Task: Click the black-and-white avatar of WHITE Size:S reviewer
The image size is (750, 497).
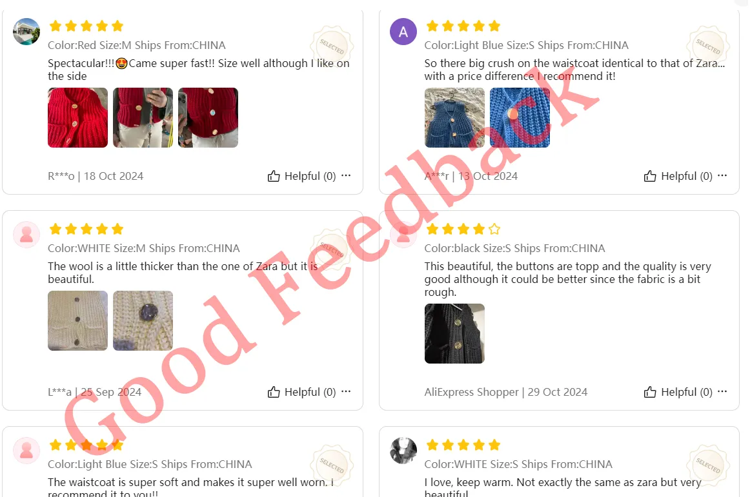Action: [403, 450]
